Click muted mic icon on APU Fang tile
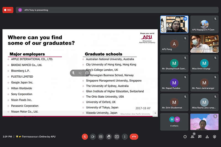Screen dimensions: 221x147 click(x=185, y=38)
